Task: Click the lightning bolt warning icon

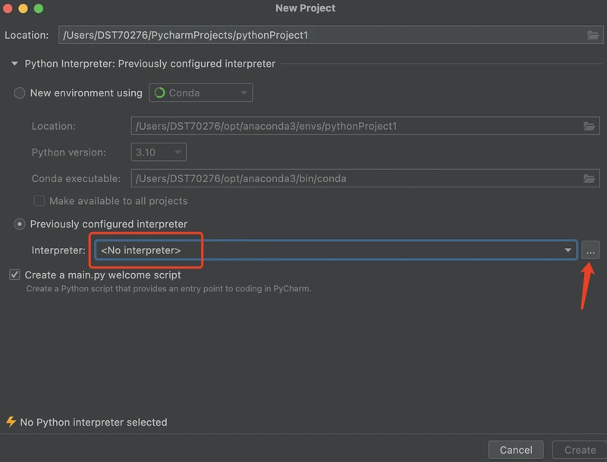Action: click(11, 422)
